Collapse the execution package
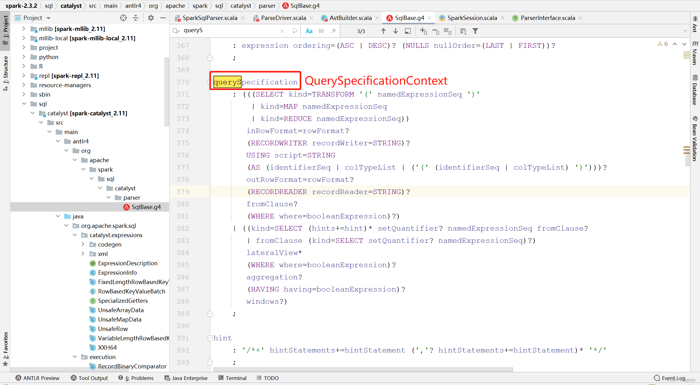 pos(74,357)
